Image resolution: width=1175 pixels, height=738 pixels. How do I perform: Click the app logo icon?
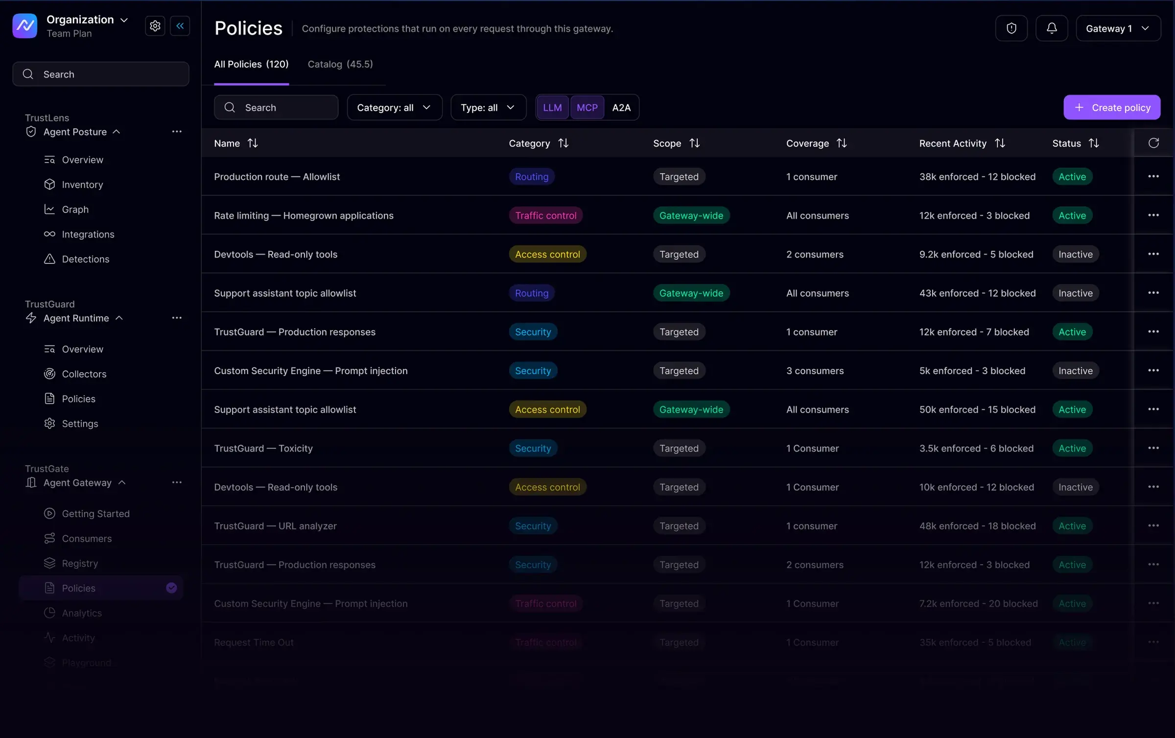tap(24, 26)
